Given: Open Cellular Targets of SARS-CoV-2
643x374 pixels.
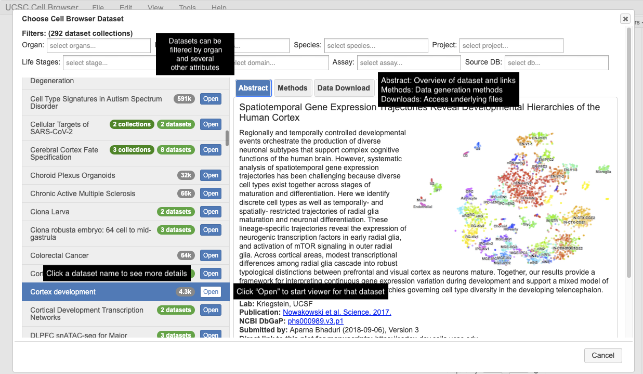Looking at the screenshot, I should 211,124.
